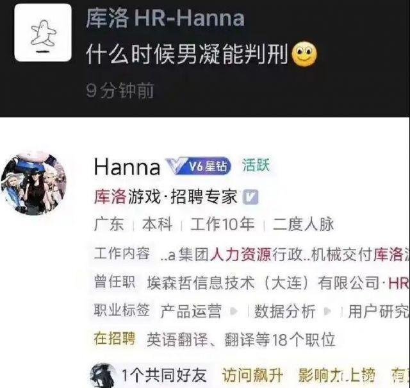Click the smiley emoji in the comment

click(x=304, y=55)
